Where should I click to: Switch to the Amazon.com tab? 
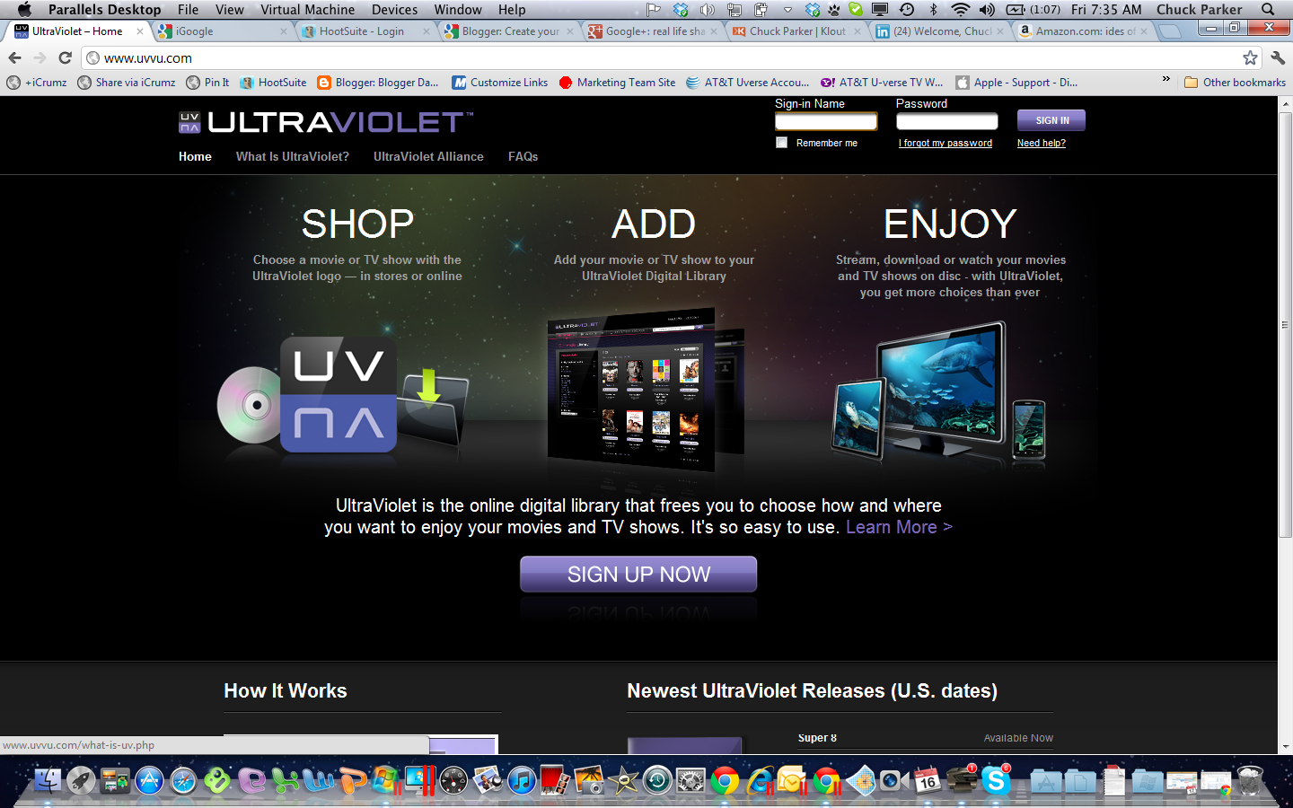point(1084,31)
